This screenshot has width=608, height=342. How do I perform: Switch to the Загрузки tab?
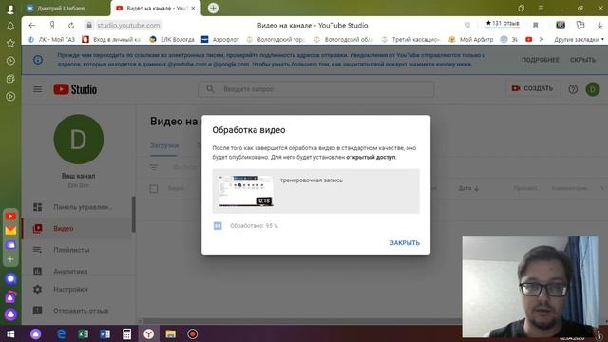point(164,145)
